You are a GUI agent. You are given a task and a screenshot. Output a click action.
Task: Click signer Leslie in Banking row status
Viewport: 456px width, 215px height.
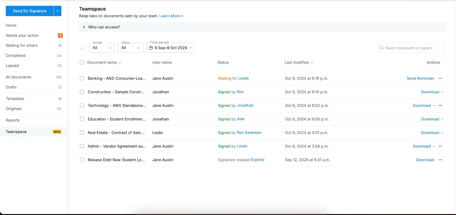tap(243, 78)
